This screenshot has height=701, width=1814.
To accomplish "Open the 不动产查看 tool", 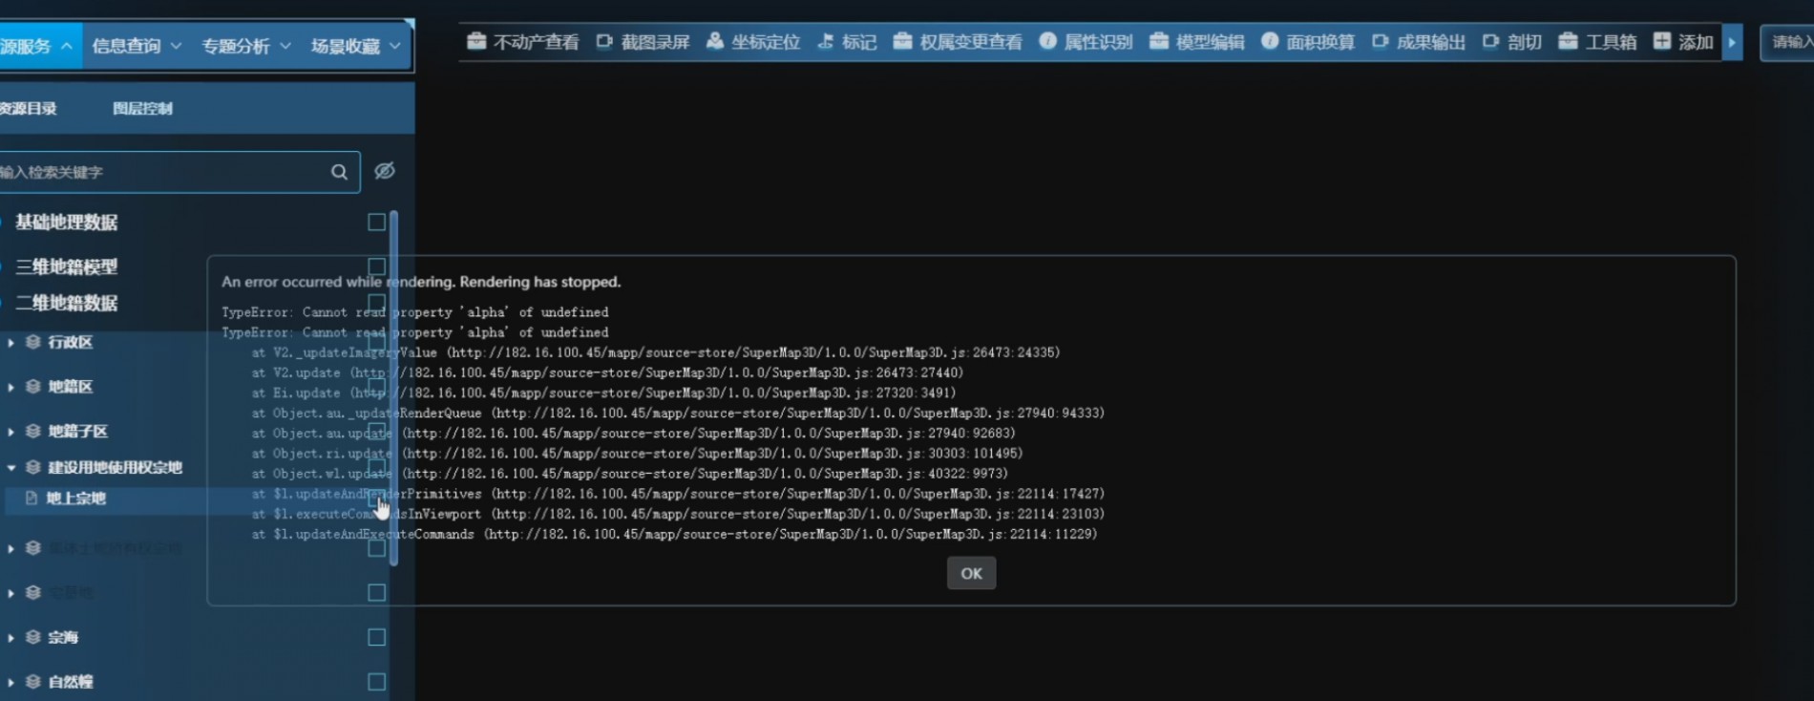I will point(522,42).
